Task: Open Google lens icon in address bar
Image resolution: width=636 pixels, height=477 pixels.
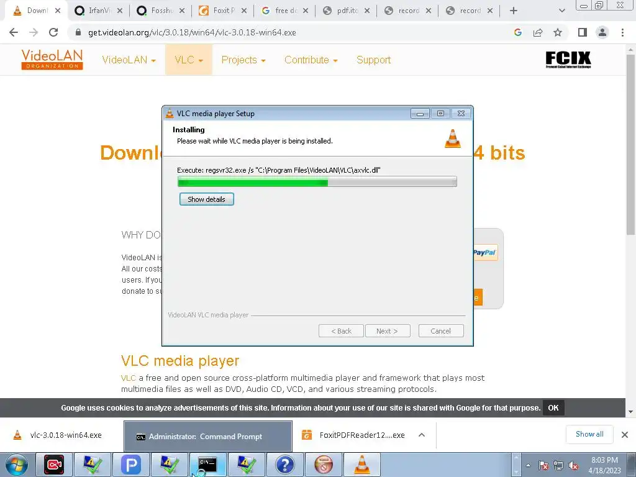Action: tap(517, 32)
